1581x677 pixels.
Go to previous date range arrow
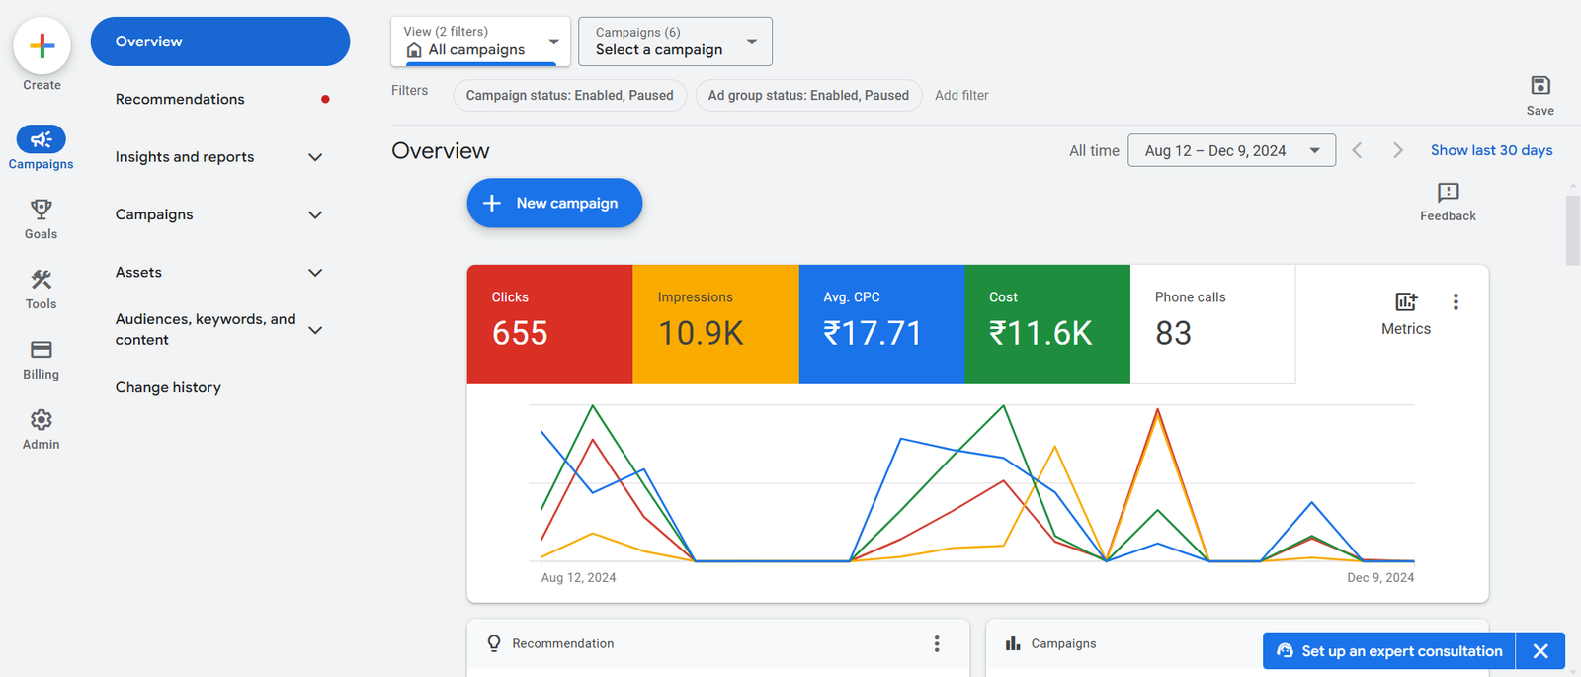pyautogui.click(x=1358, y=150)
